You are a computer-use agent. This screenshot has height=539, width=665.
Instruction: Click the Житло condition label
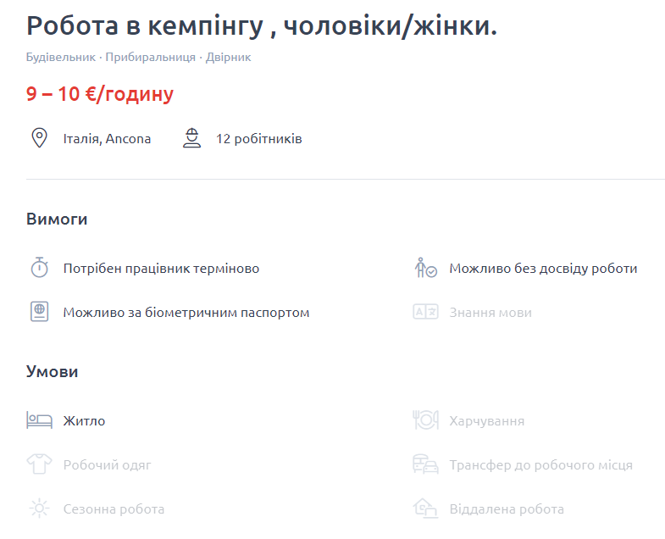tap(84, 420)
